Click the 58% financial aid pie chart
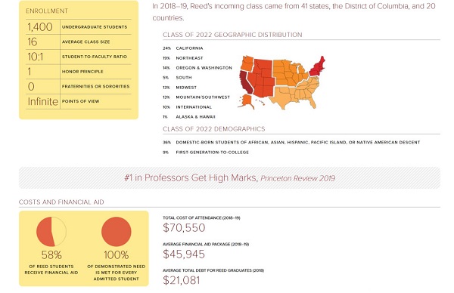 point(51,232)
